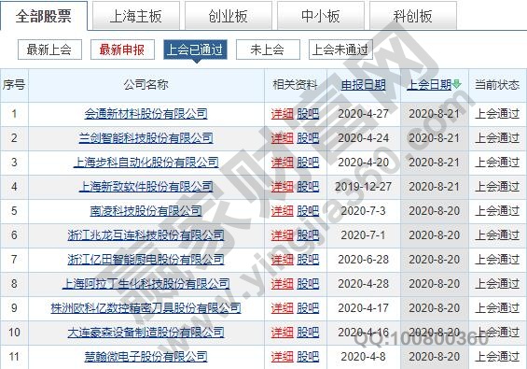The height and width of the screenshot is (369, 527).
Task: Click 详细 for 楚翰微电子 row
Action: click(x=283, y=357)
